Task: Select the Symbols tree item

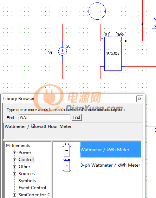Action: coord(27,181)
